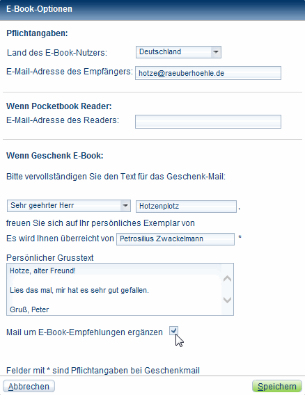Save options with the Speichern button

tap(277, 386)
